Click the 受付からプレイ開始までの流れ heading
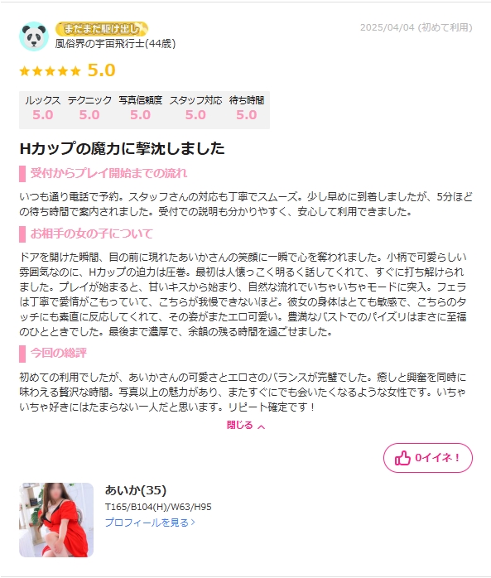This screenshot has width=491, height=578. (x=108, y=173)
